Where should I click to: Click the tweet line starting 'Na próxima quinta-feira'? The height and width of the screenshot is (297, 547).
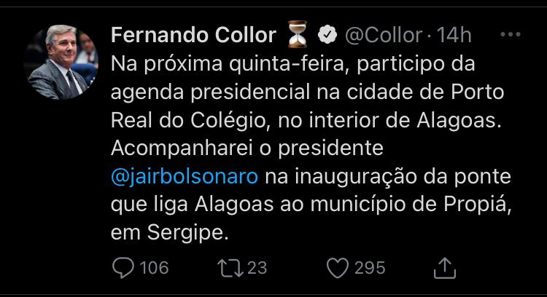pyautogui.click(x=293, y=64)
